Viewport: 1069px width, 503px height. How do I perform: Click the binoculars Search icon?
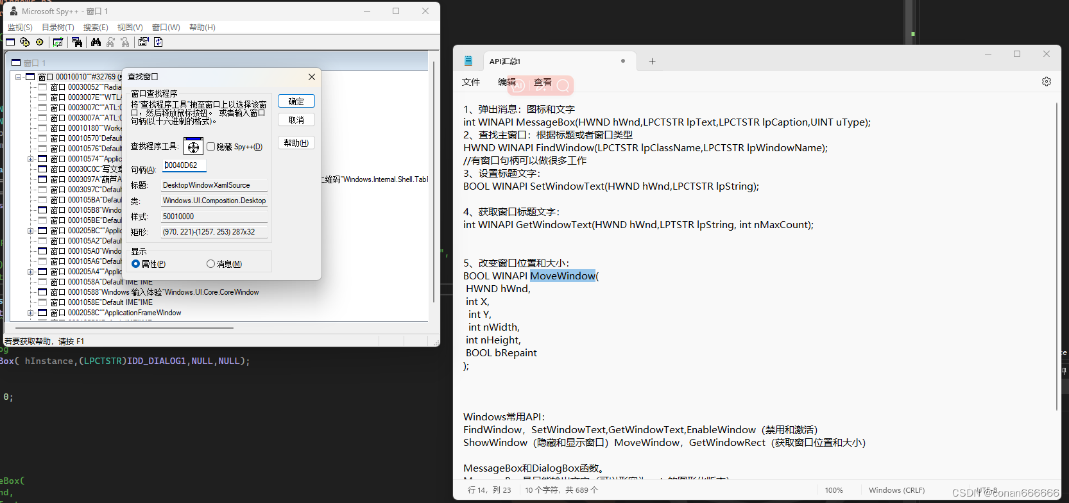click(x=96, y=42)
